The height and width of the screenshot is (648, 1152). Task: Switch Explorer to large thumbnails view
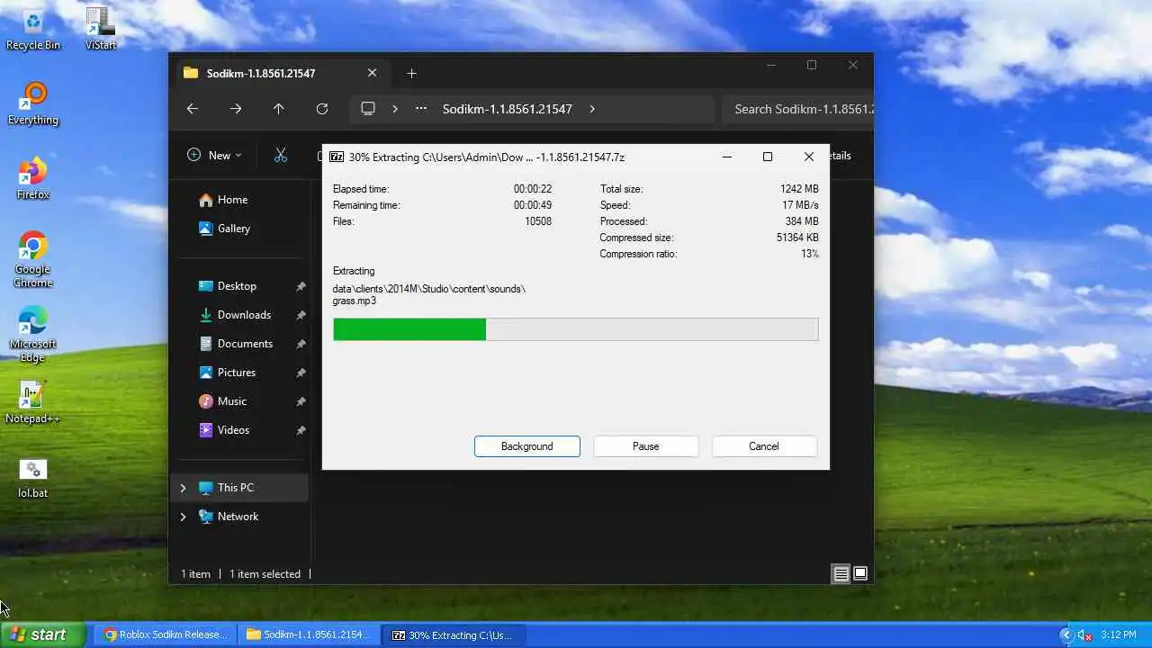pos(860,574)
